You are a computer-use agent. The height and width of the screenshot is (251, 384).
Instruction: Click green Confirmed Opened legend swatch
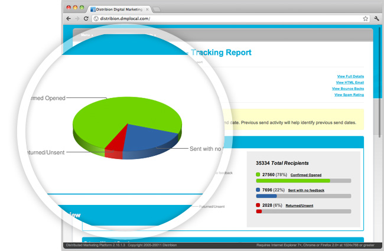[258, 174]
